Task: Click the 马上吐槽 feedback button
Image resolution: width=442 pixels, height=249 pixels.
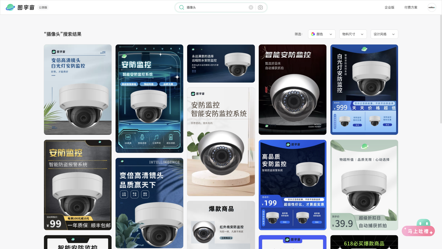Action: (418, 231)
